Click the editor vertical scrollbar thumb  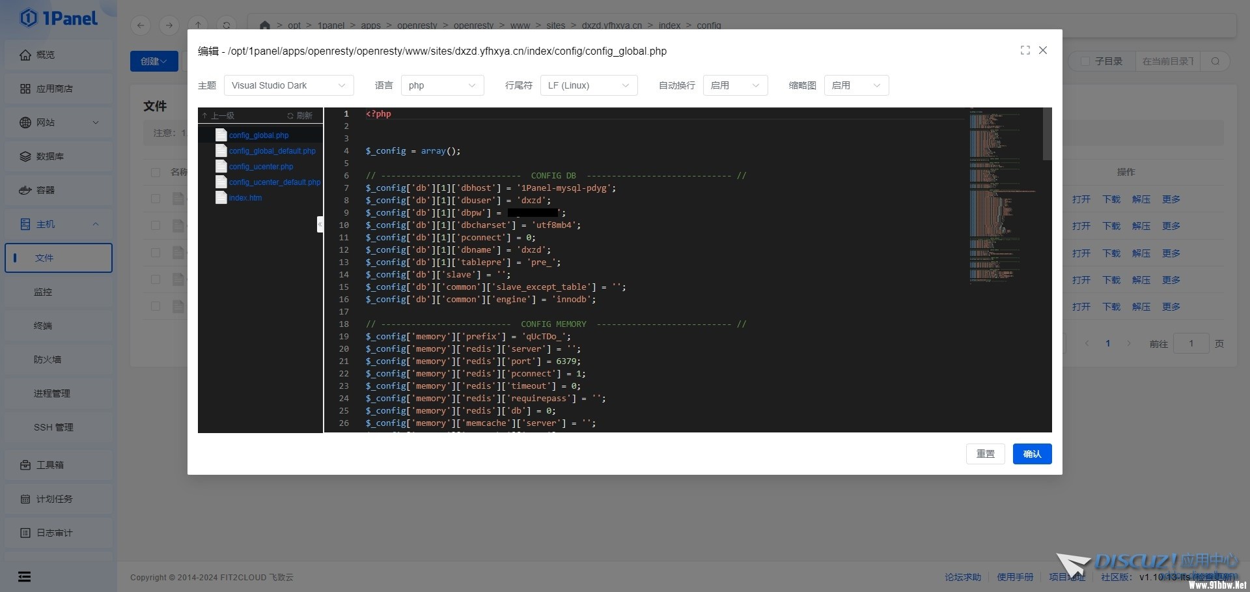pos(1047,134)
